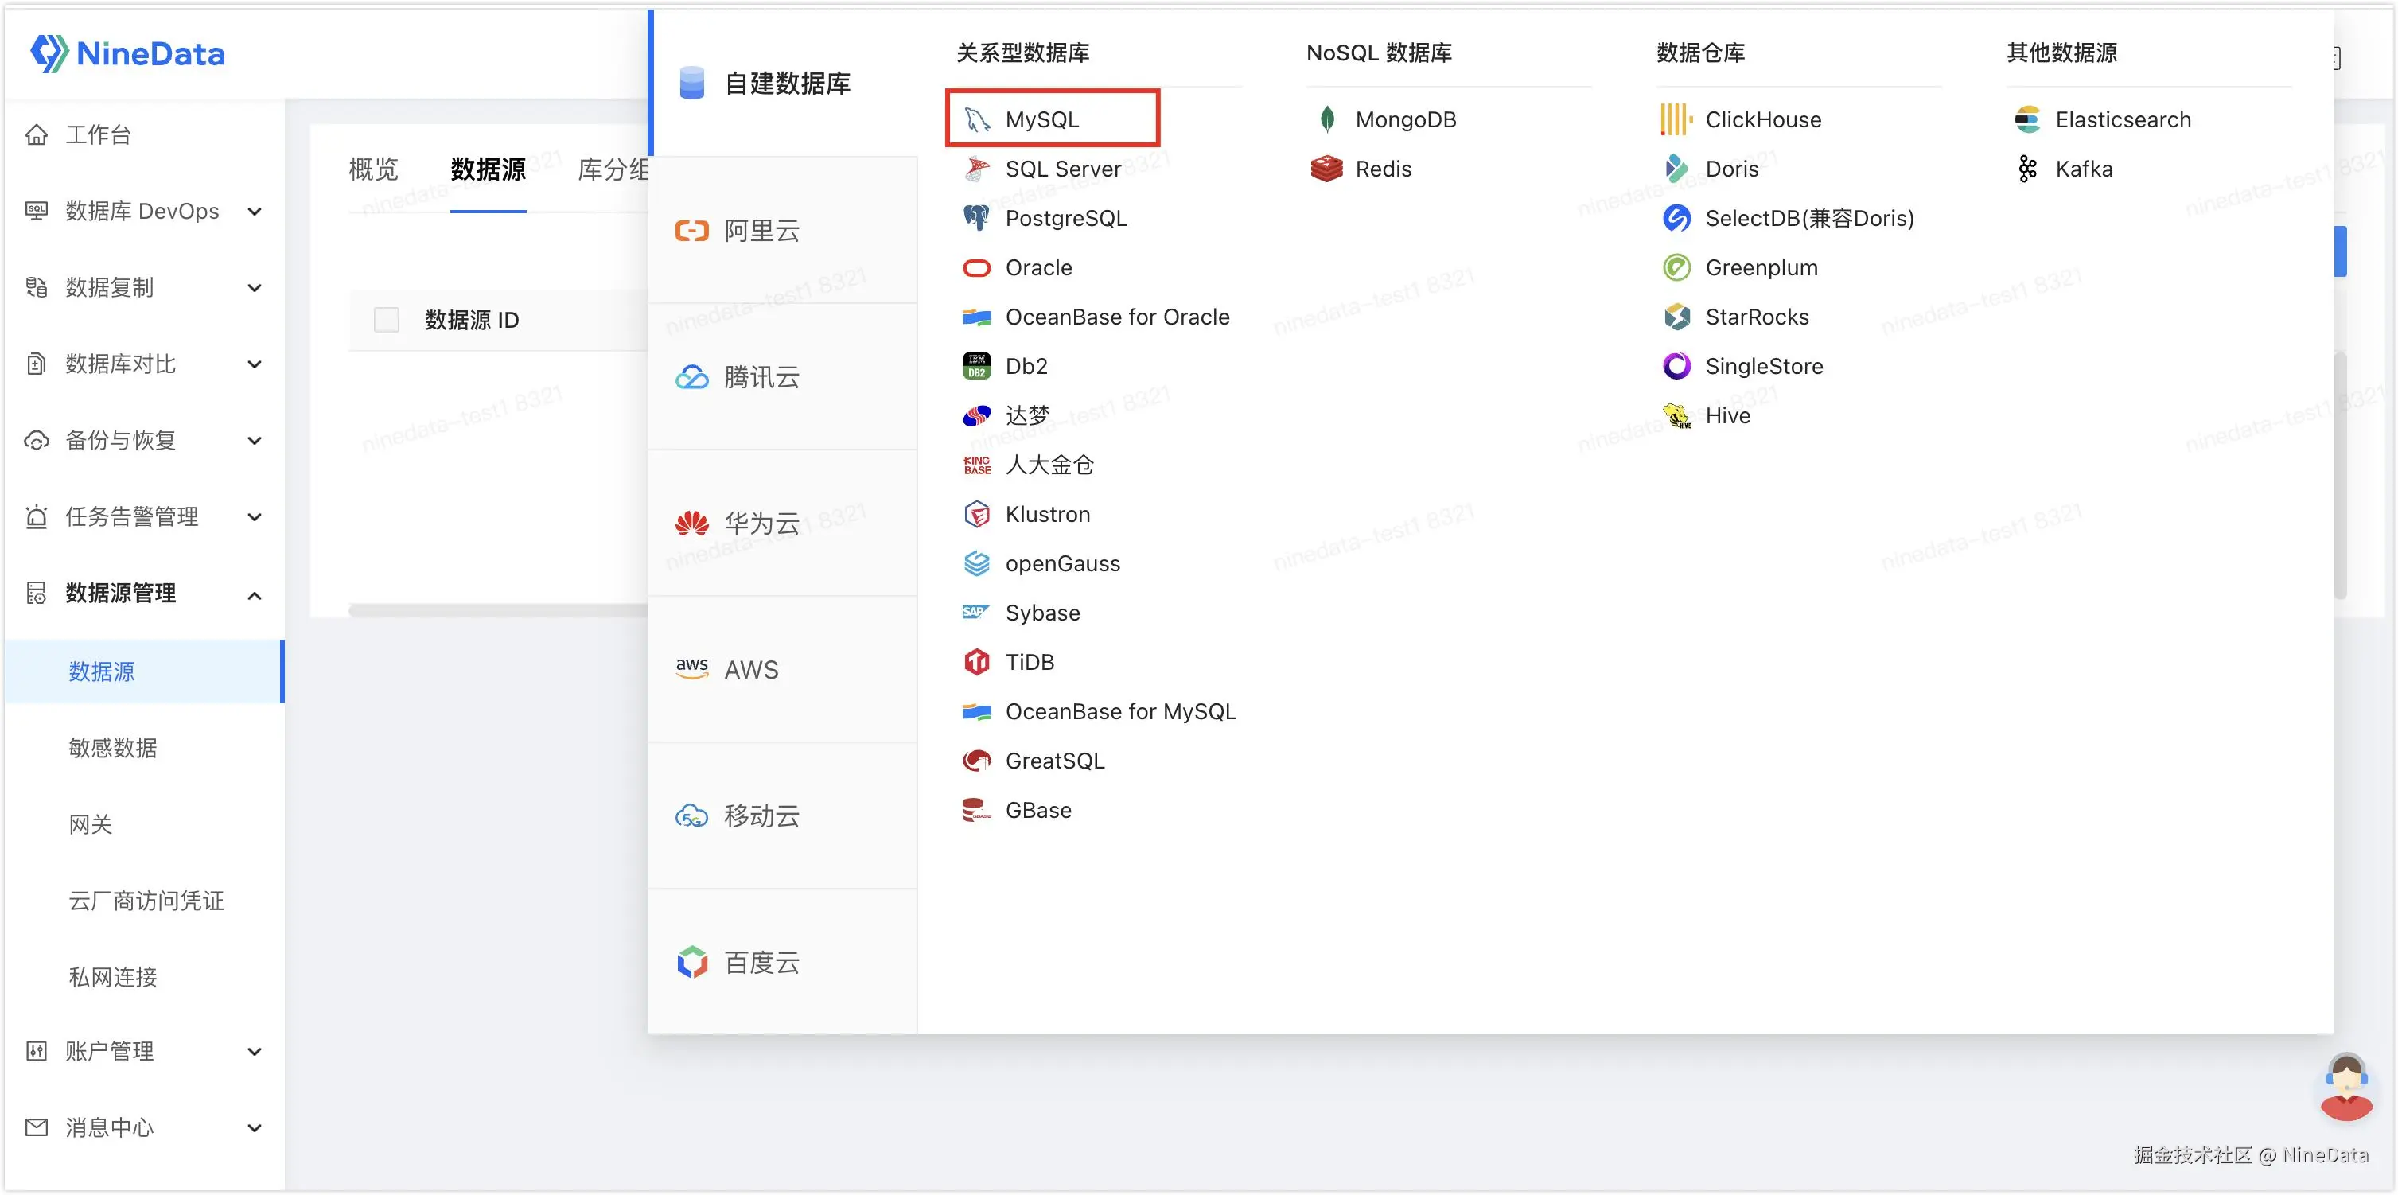The image size is (2398, 1195).
Task: Expand the 数据库 DevOps sidebar menu
Action: pyautogui.click(x=142, y=212)
